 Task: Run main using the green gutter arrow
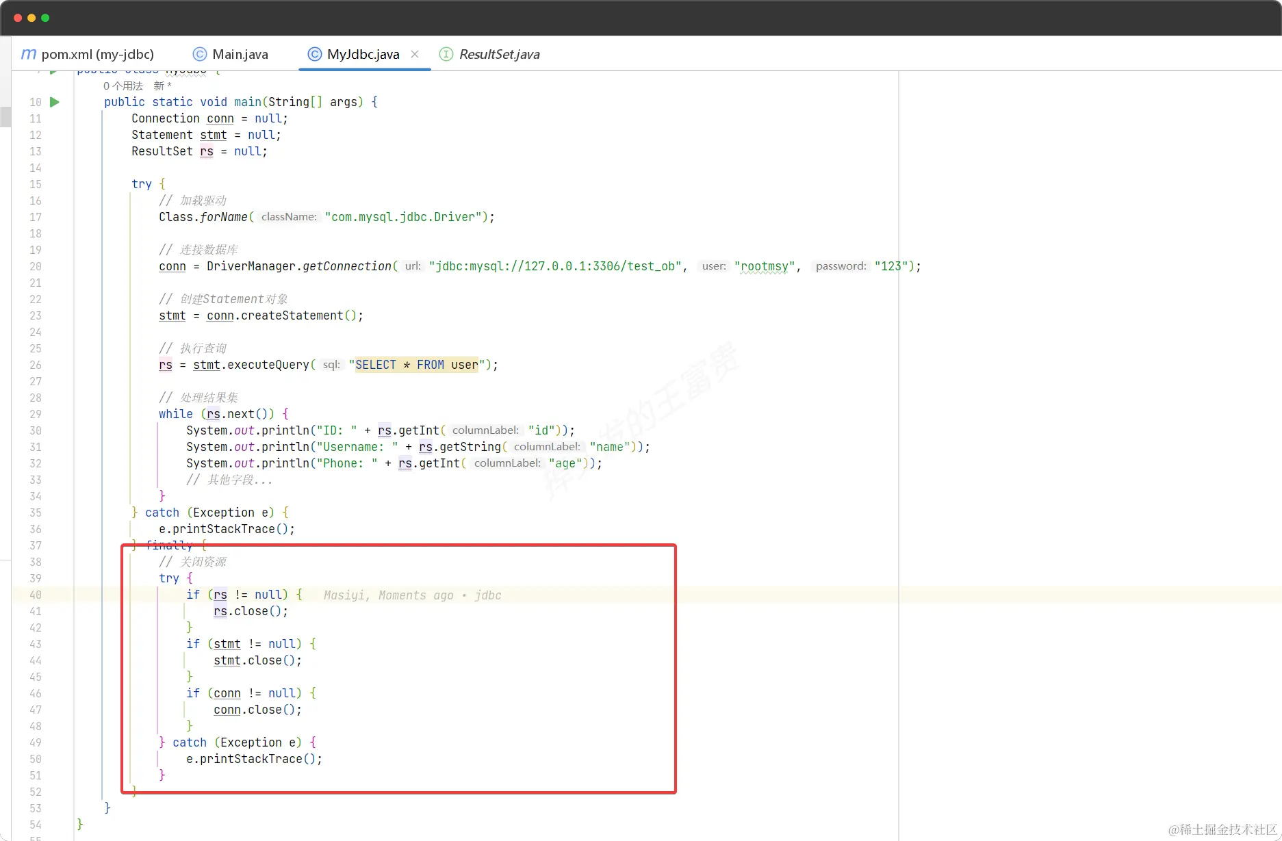click(x=55, y=102)
